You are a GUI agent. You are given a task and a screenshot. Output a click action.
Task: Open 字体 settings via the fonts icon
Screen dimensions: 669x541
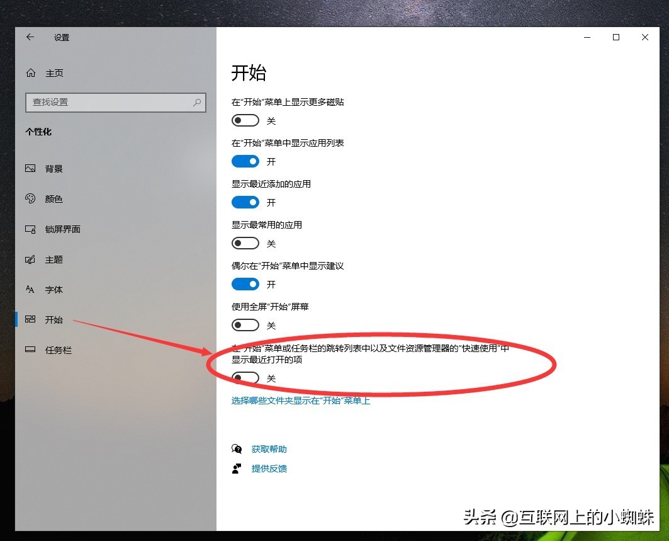click(x=30, y=289)
